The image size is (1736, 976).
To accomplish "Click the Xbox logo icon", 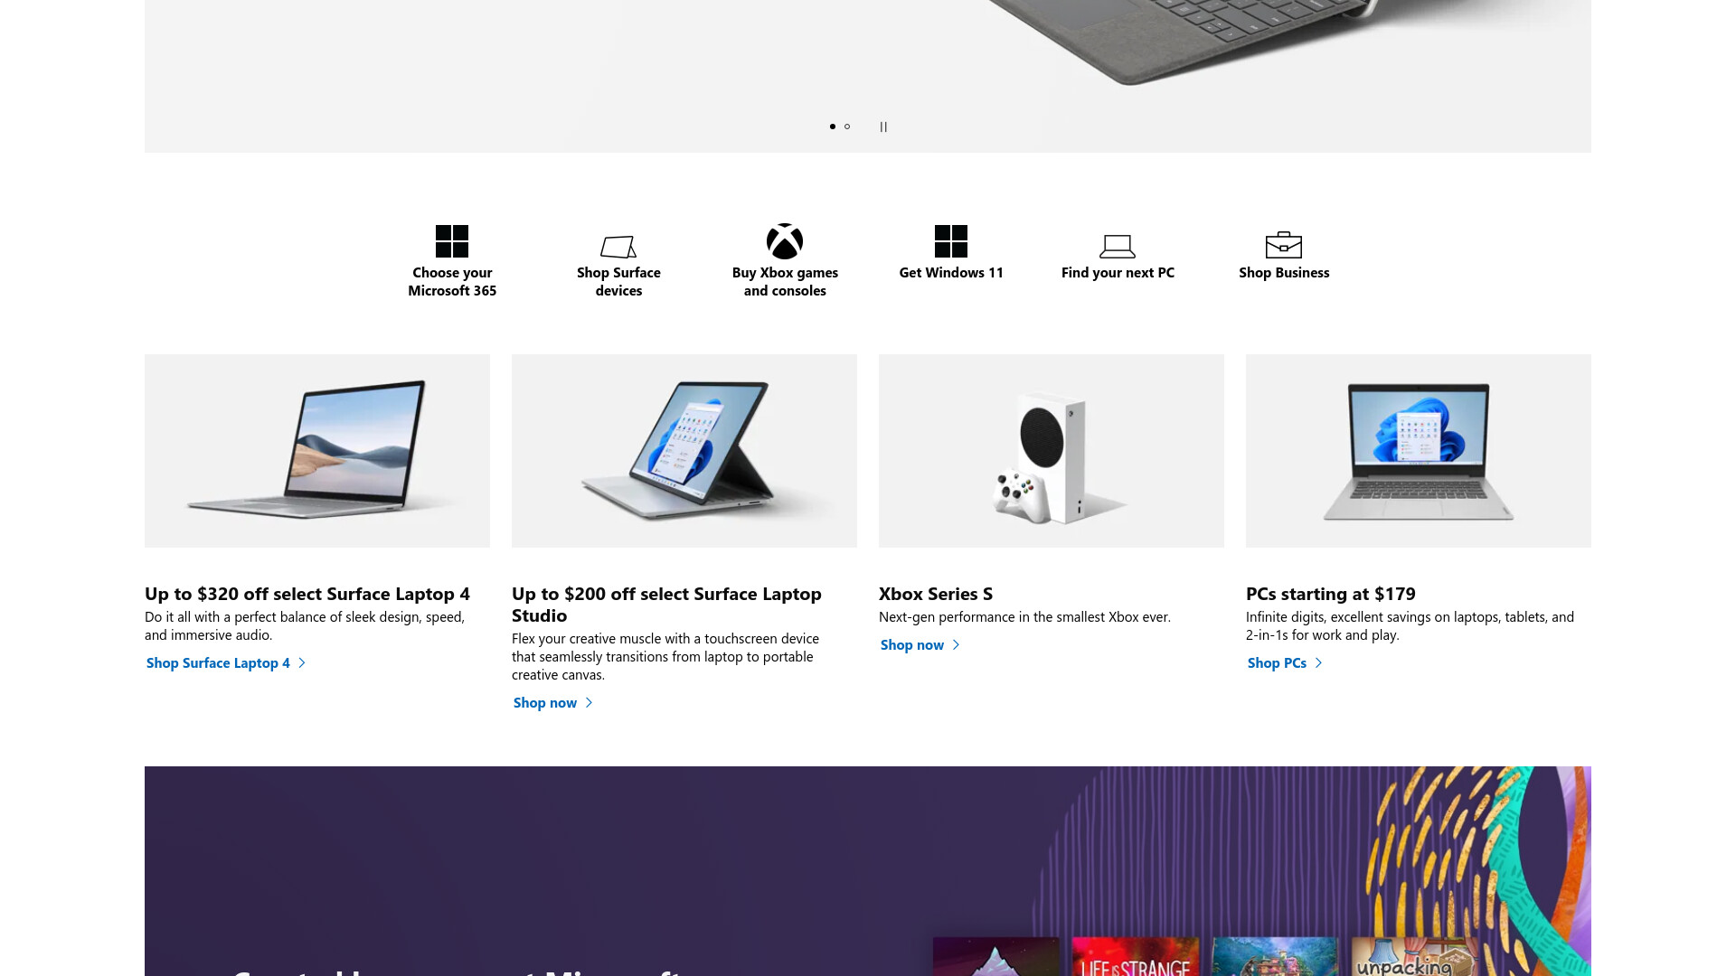I will 785,241.
